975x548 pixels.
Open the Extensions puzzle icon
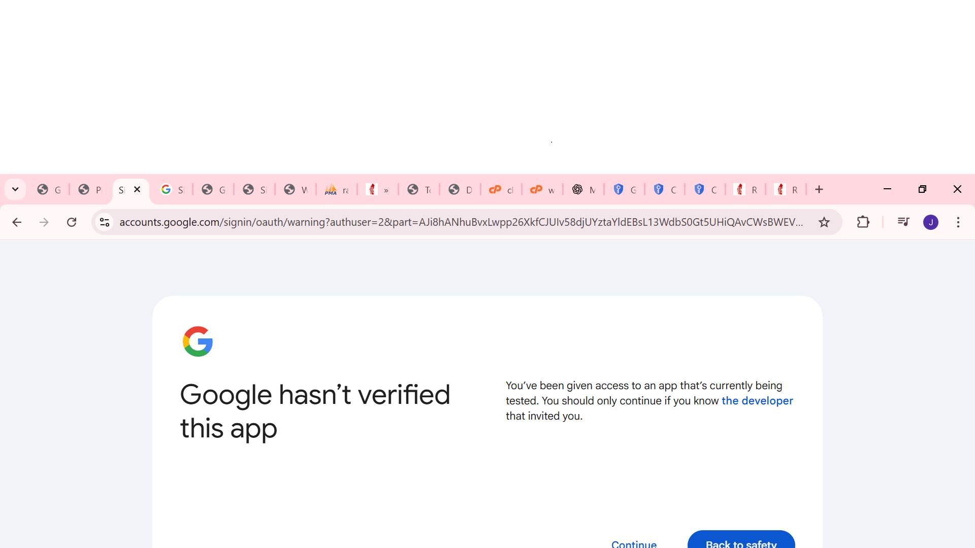[863, 222]
